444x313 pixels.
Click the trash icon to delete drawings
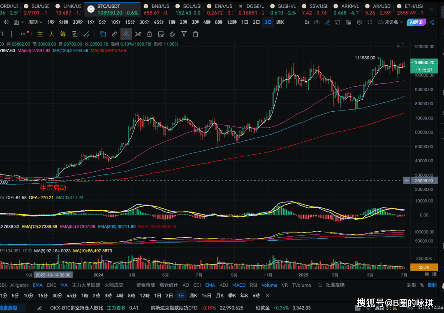(196, 34)
